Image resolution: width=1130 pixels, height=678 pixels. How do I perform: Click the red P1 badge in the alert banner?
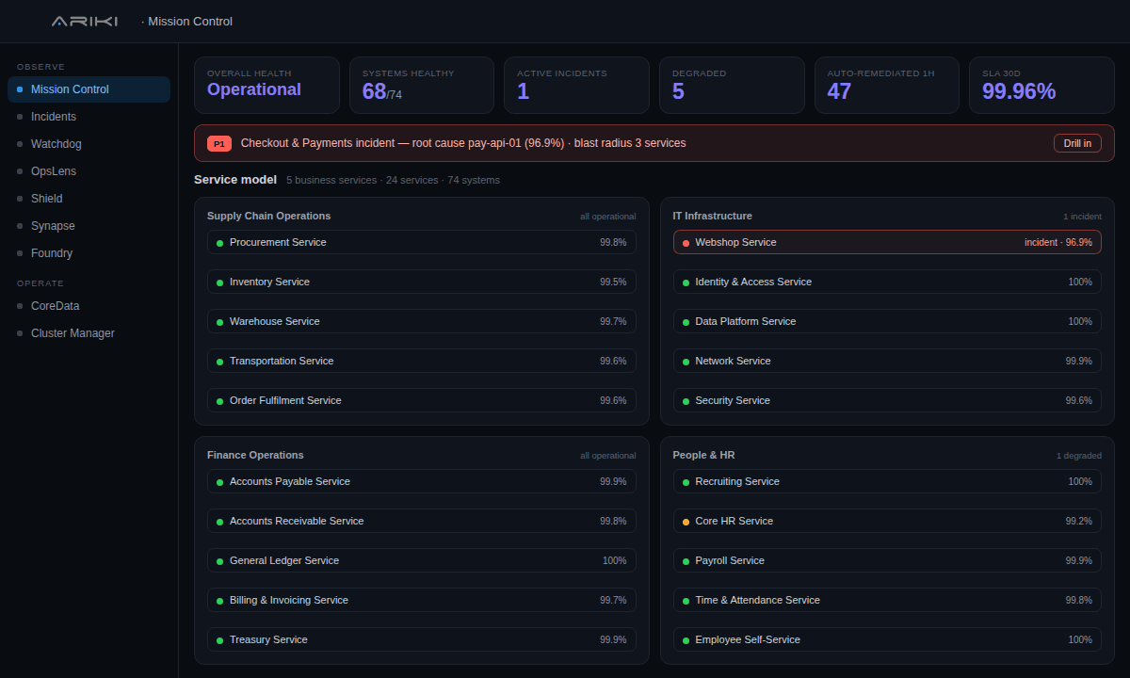tap(218, 144)
